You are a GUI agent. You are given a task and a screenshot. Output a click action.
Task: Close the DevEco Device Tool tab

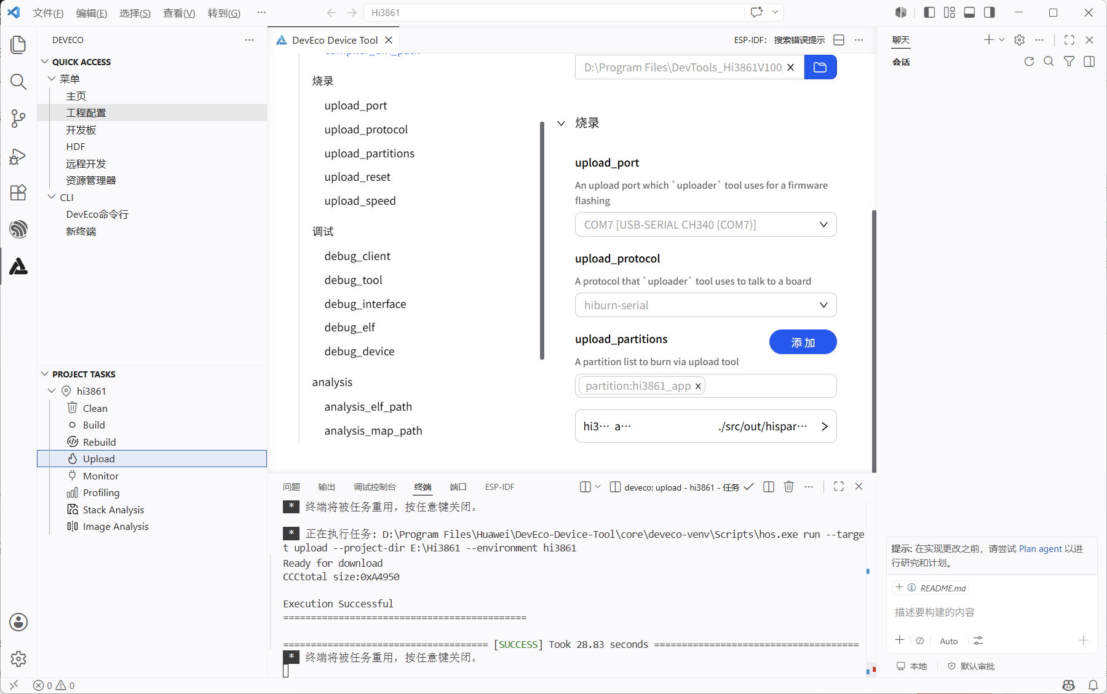point(389,40)
